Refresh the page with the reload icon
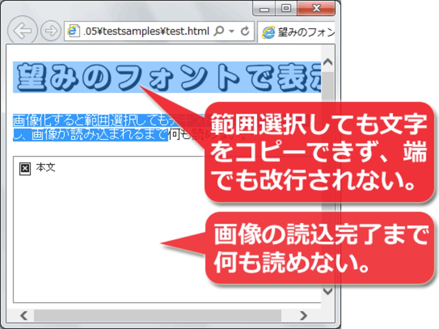The image size is (439, 329). (x=245, y=31)
